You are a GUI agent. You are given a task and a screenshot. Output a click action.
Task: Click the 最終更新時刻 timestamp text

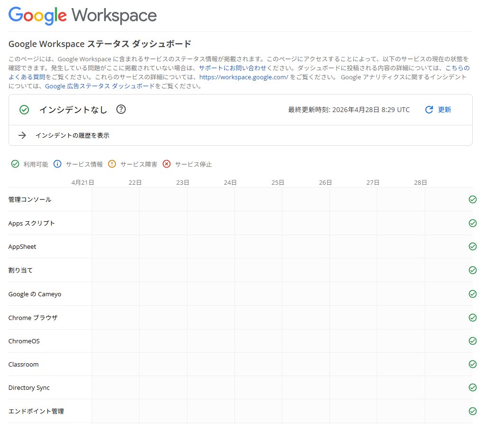click(x=349, y=110)
